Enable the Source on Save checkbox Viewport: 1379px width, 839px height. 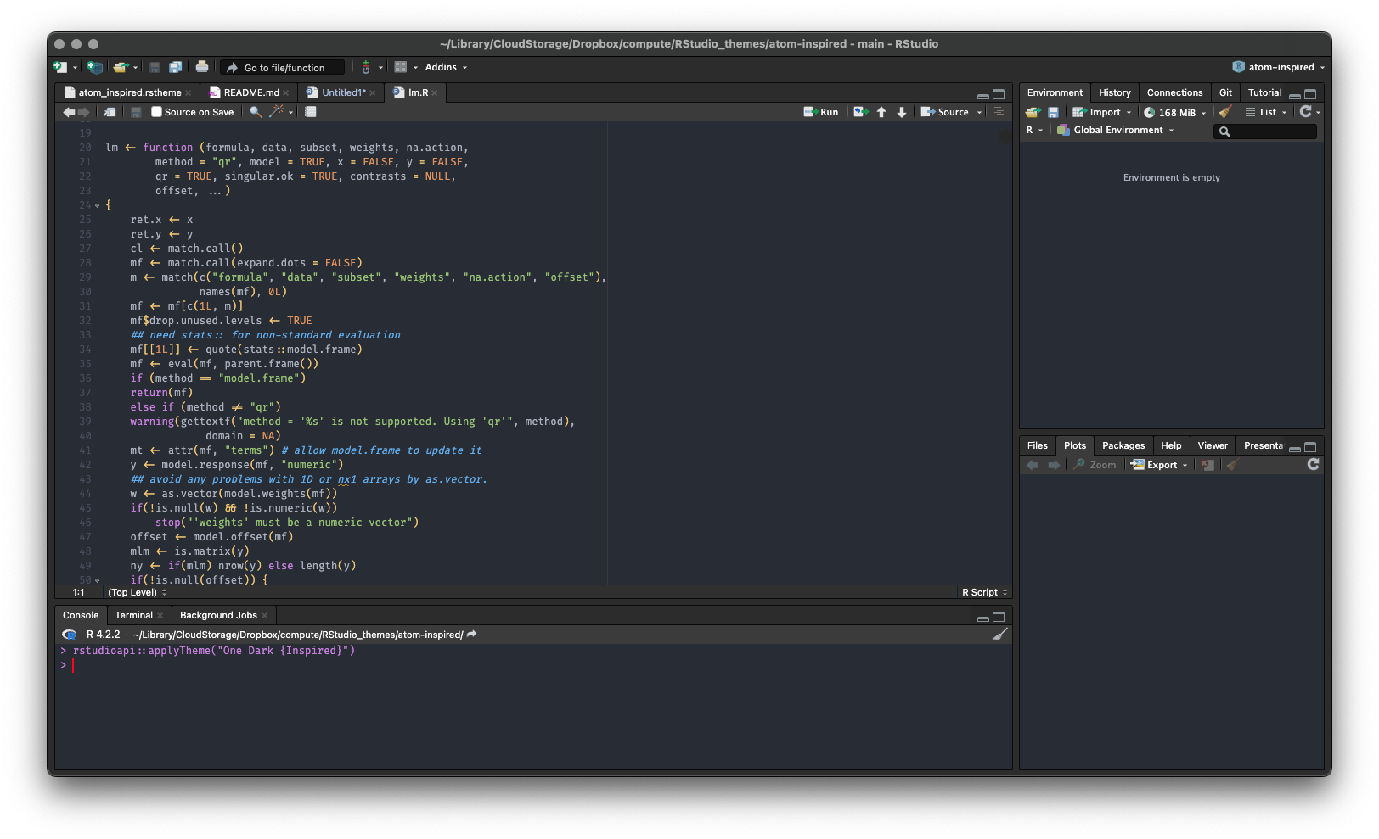click(156, 112)
